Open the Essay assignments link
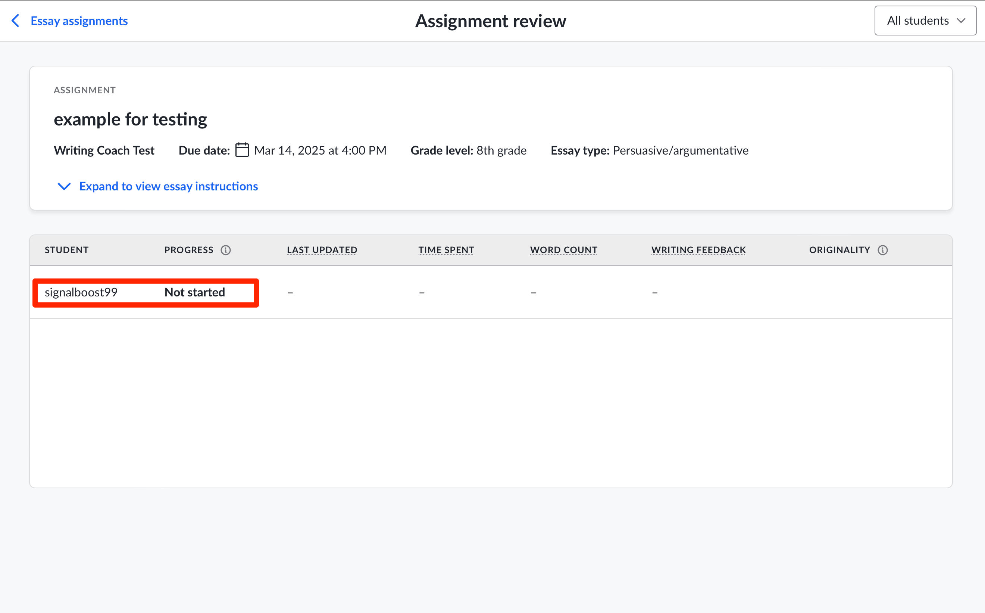 [79, 21]
